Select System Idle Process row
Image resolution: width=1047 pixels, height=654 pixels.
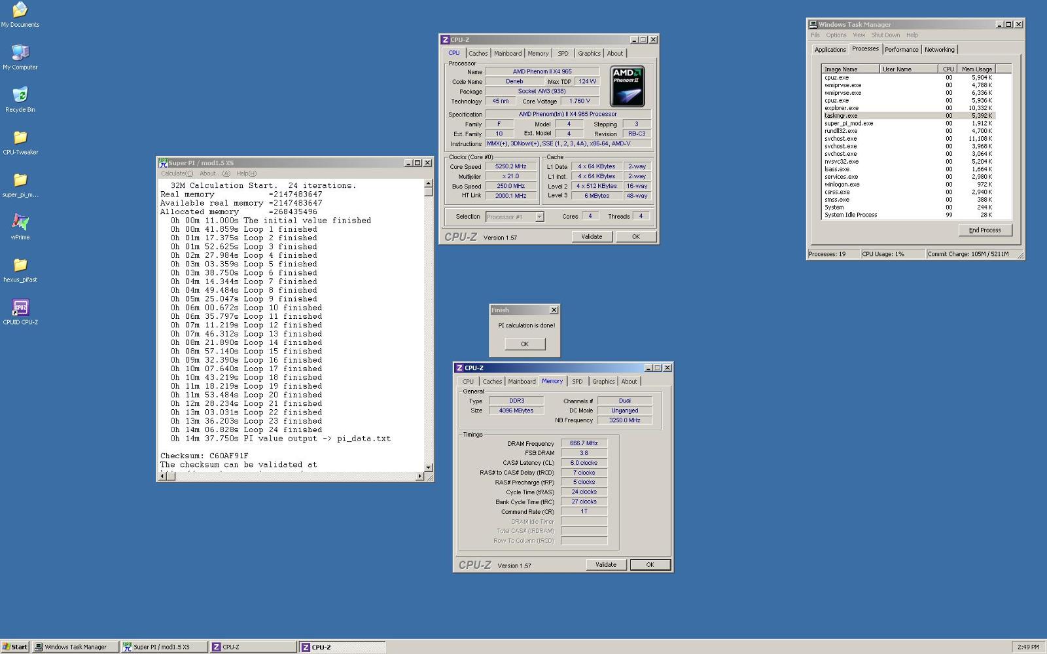[x=908, y=215]
